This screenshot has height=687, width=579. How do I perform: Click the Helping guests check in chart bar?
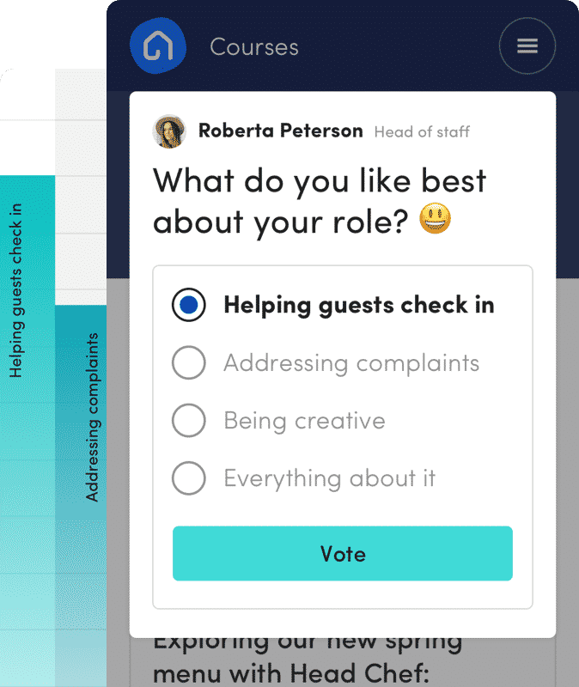[27, 431]
